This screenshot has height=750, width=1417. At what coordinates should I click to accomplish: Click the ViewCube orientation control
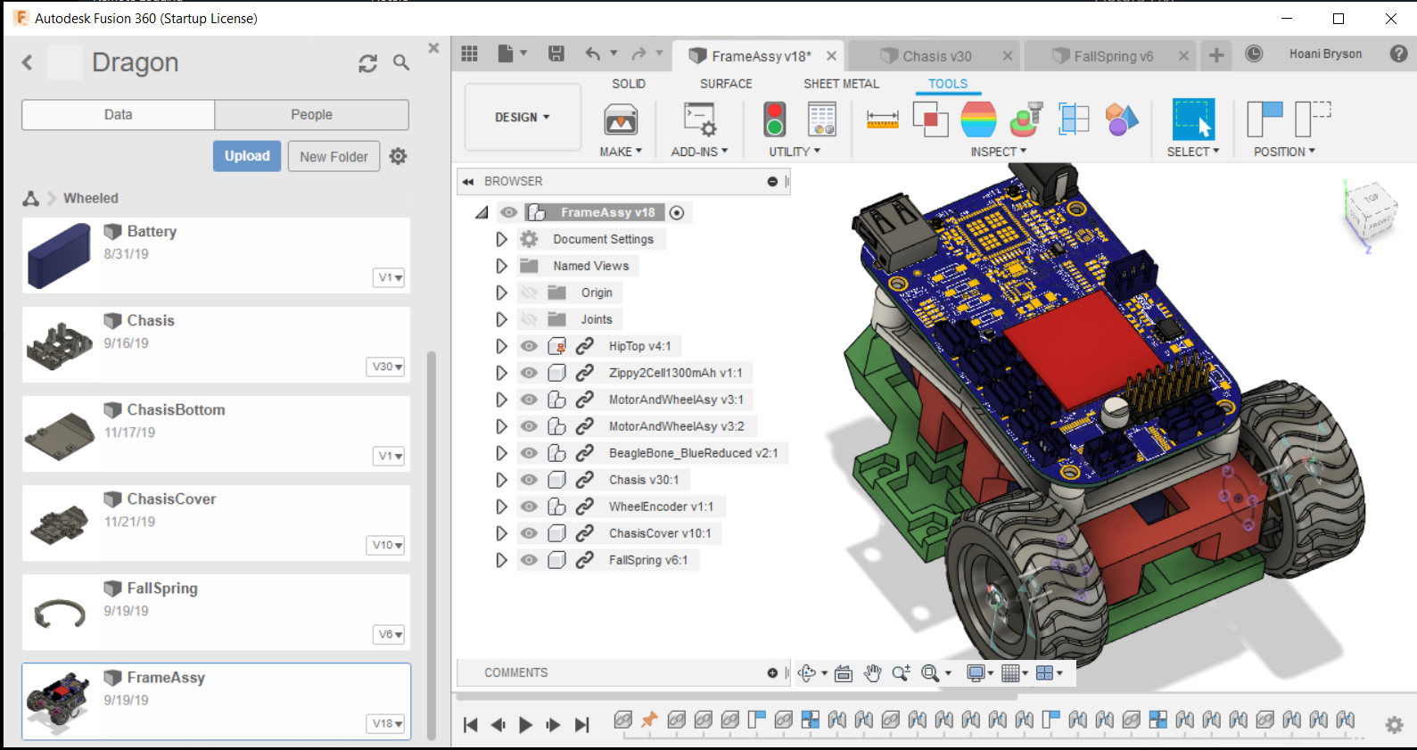(1371, 212)
